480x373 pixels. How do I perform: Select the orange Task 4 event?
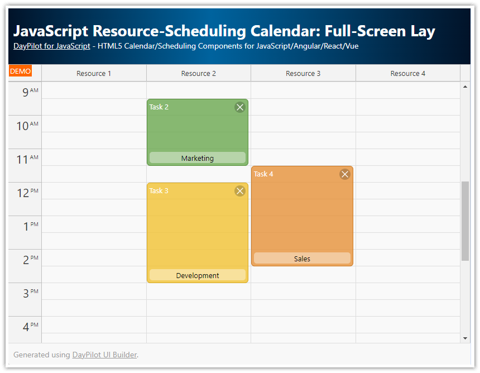tap(301, 212)
